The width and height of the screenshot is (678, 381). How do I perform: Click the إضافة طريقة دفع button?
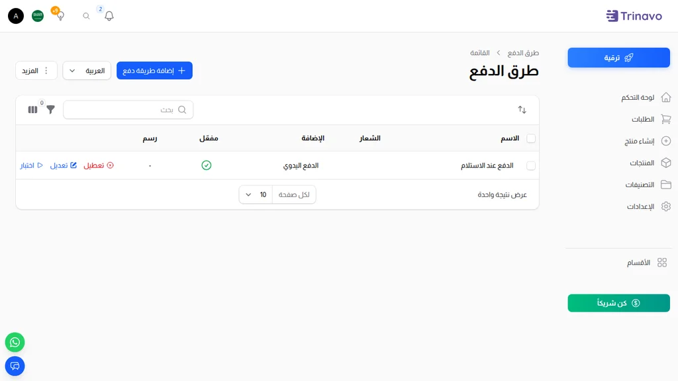[x=154, y=70]
